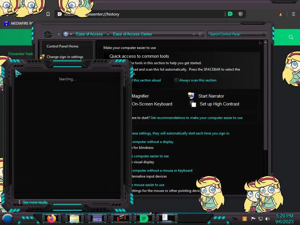Open the red and black taskbar app
The image size is (300, 225).
[x=121, y=218]
